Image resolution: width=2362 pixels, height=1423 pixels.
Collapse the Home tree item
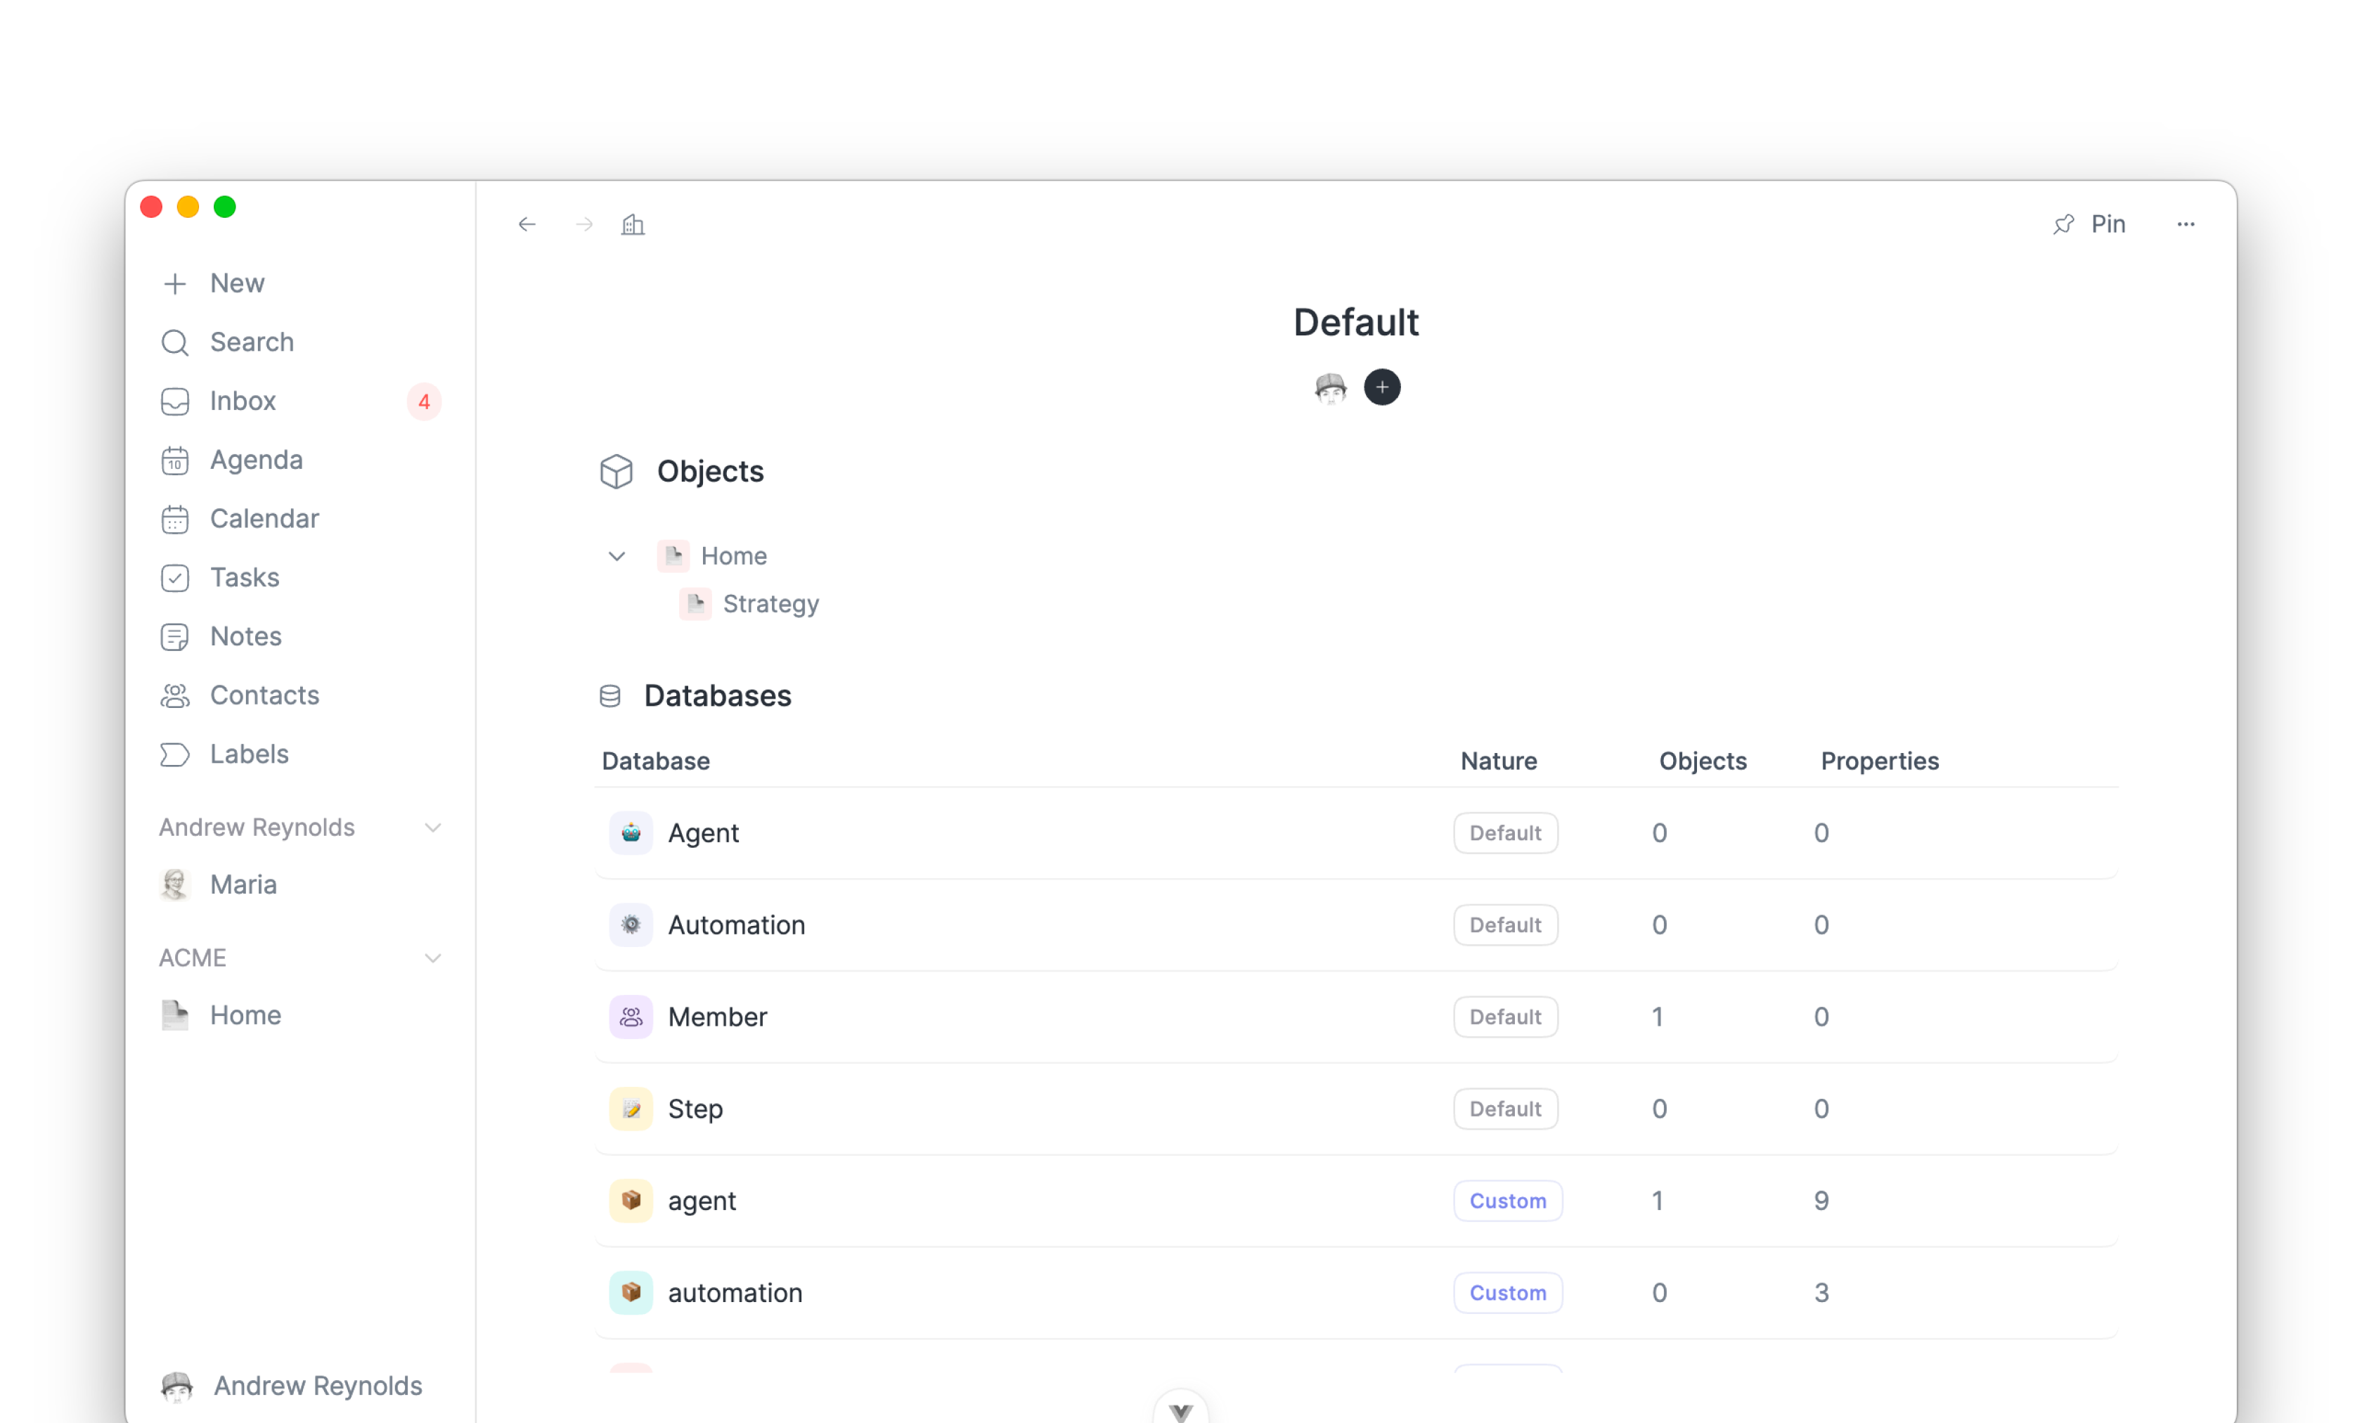tap(617, 556)
